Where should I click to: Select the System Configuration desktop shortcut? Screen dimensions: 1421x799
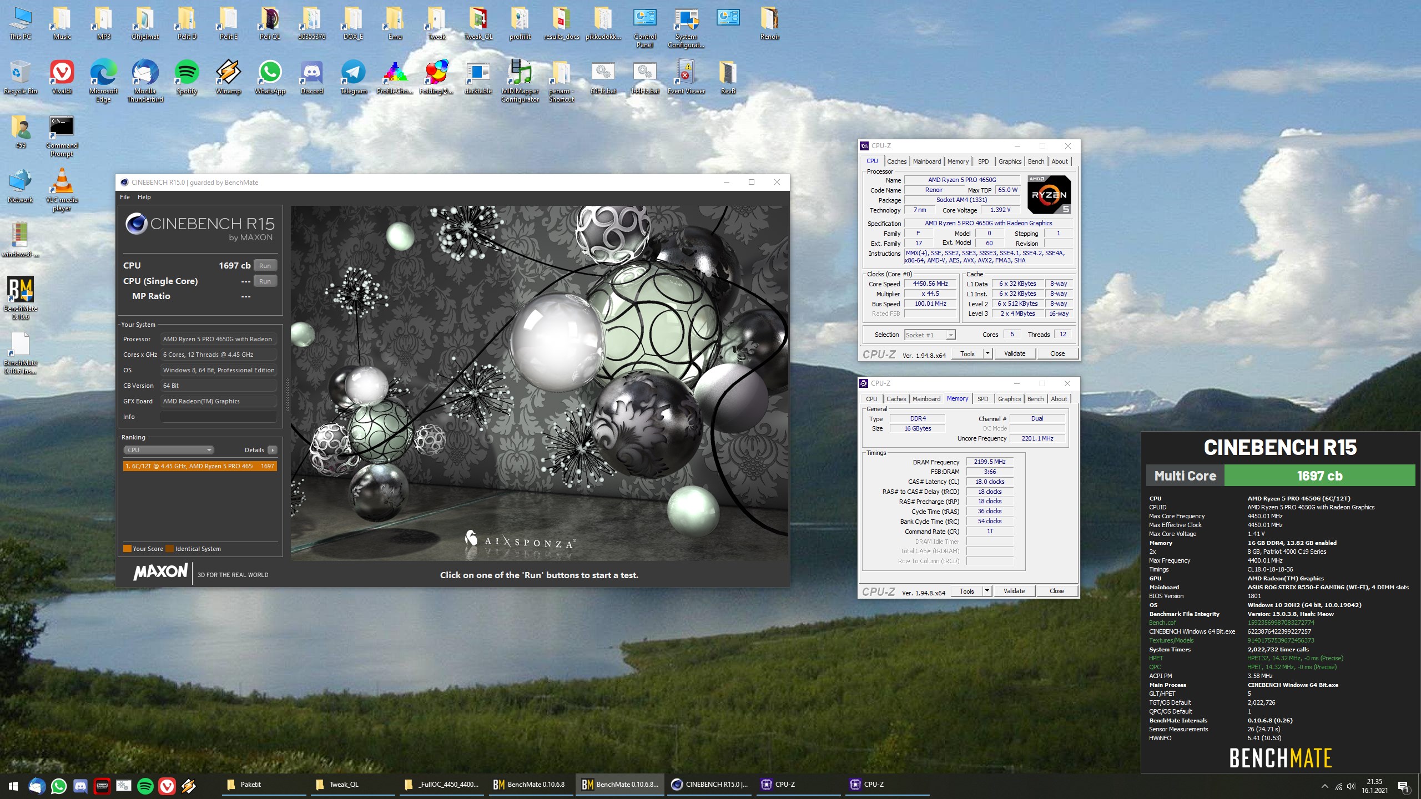(686, 28)
